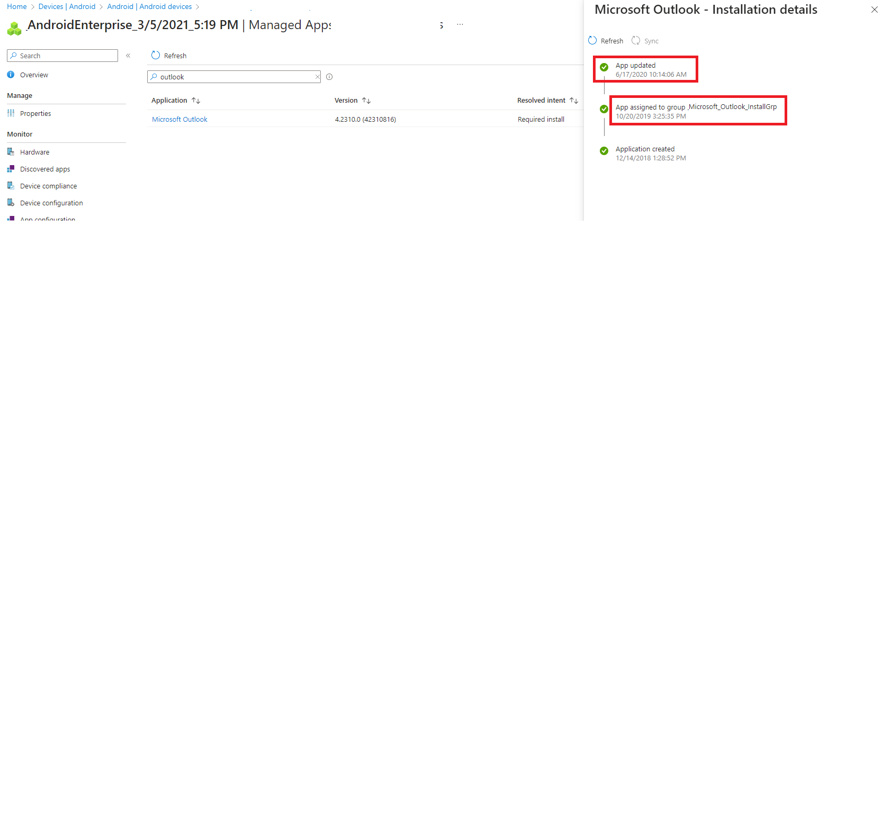Screen dimensions: 891x813
Task: Click the Required install cell
Action: point(541,120)
